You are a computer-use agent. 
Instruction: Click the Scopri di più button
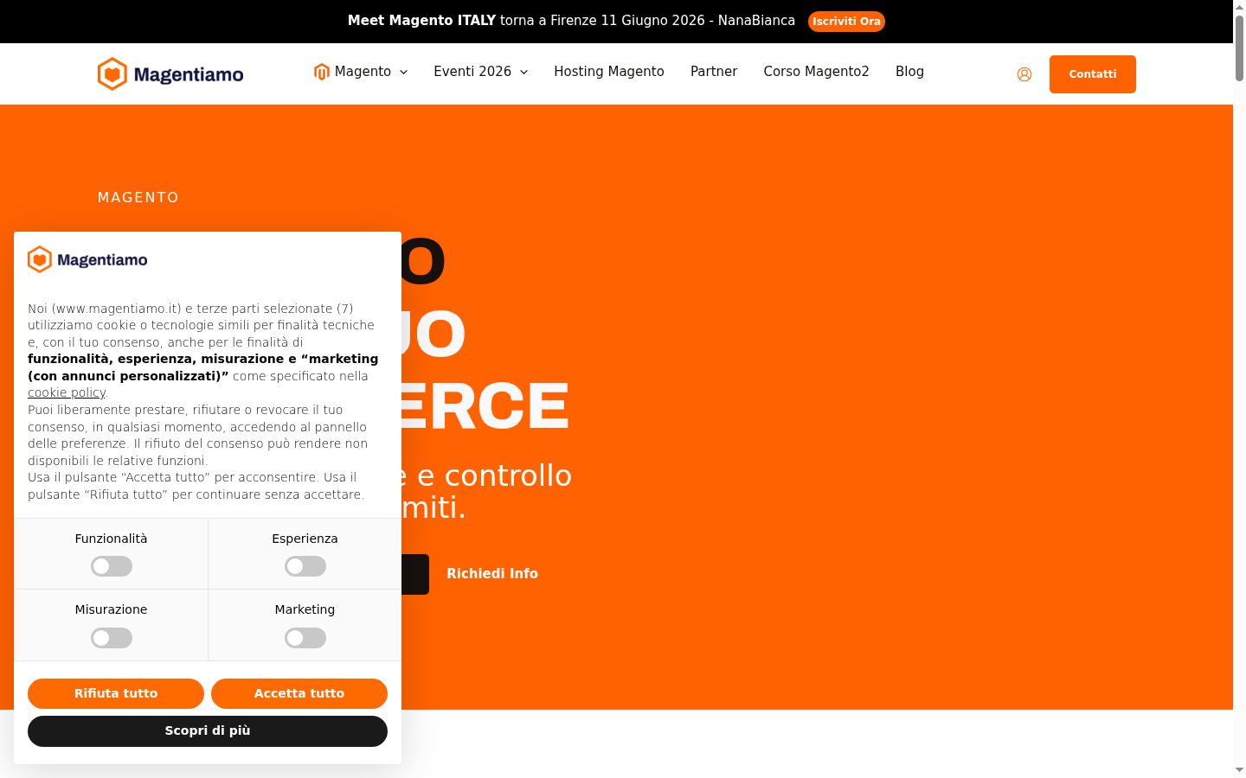208,731
